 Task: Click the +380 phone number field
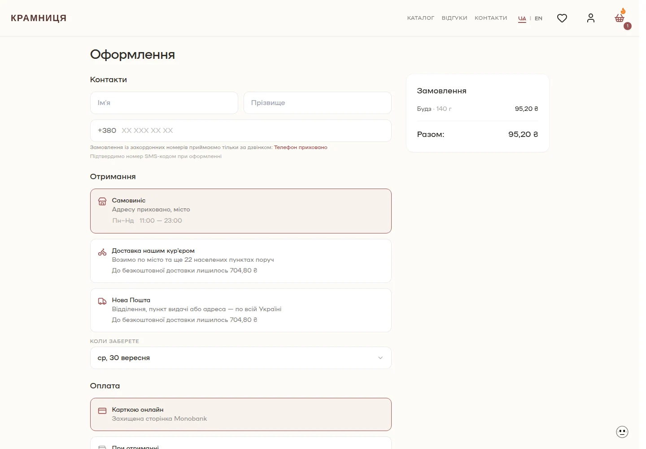pos(241,131)
